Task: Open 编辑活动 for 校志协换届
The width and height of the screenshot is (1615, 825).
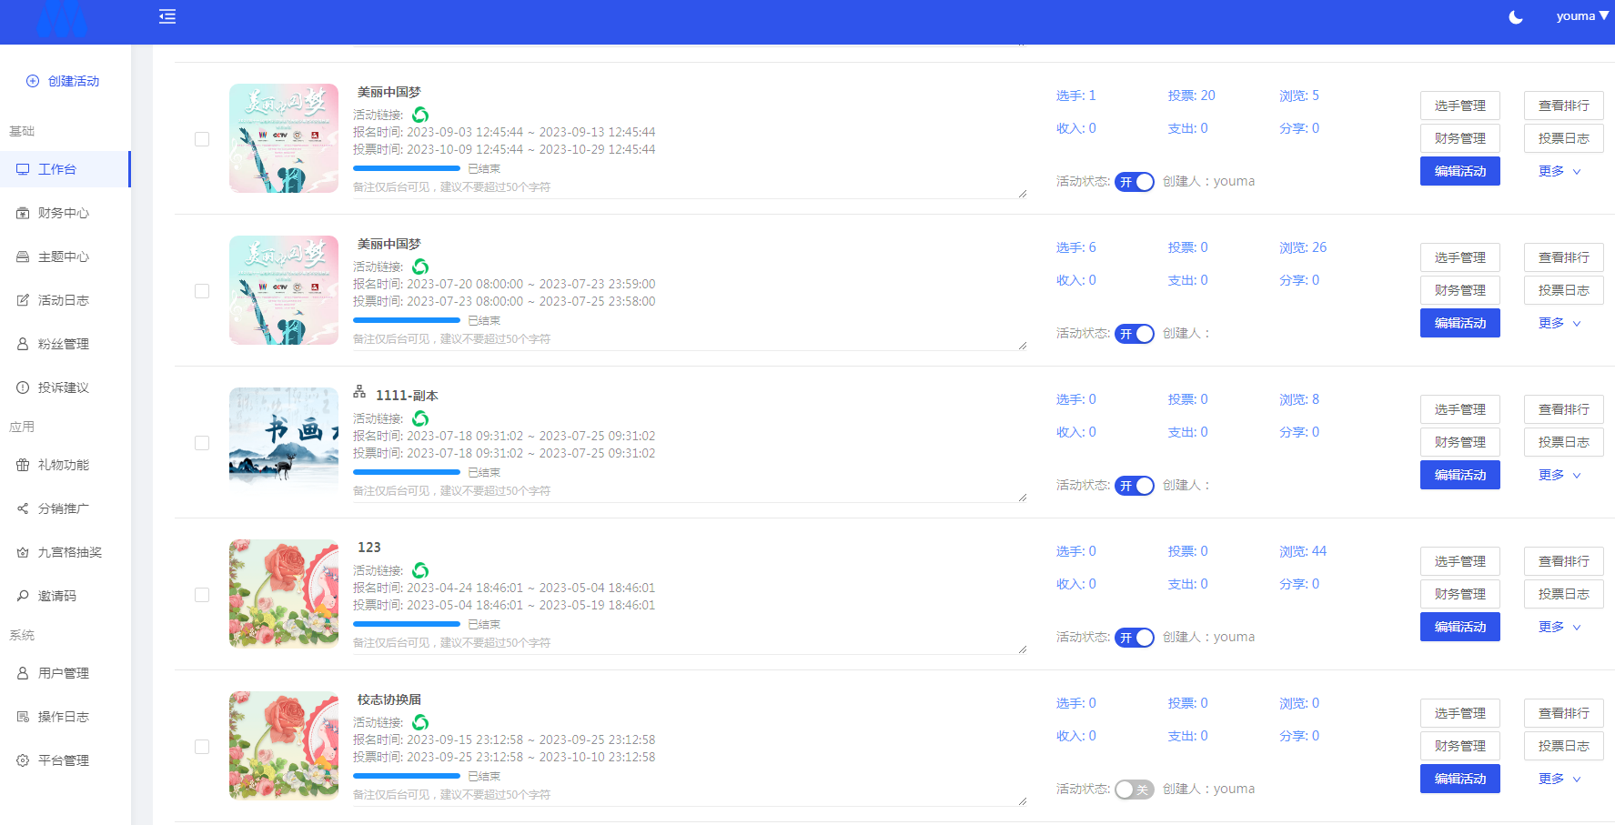Action: coord(1459,778)
